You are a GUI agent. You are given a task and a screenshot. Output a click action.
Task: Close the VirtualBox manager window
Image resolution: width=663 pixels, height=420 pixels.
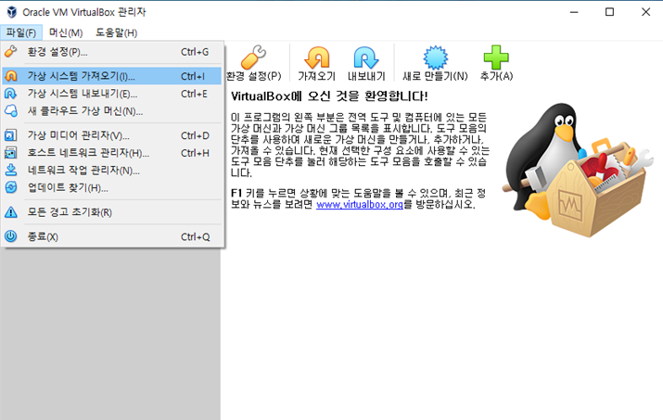[645, 12]
